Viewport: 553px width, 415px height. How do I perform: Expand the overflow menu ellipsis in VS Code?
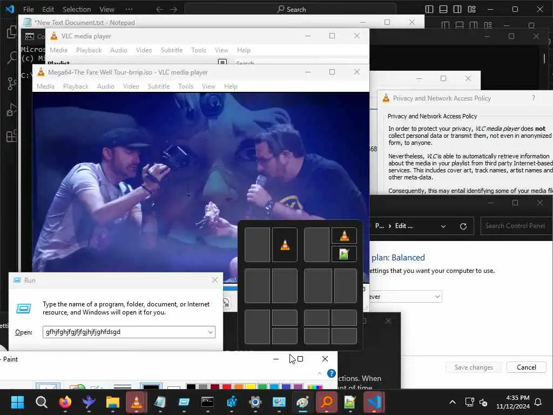129,10
